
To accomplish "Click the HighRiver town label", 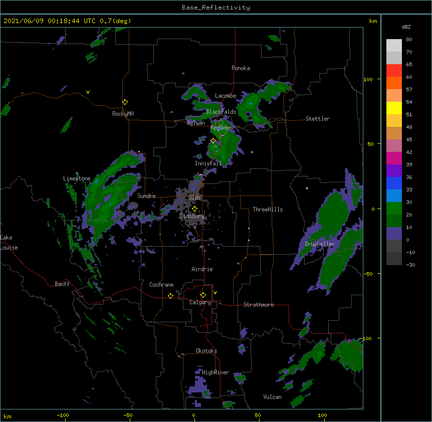I will (x=215, y=372).
